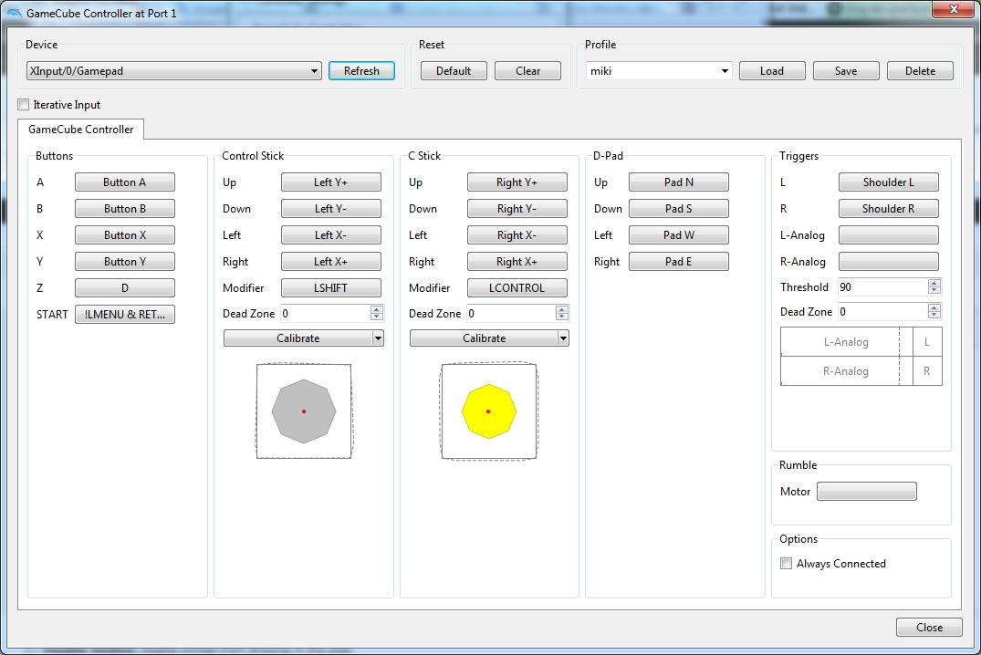
Task: Open the Profile dropdown showing miki
Action: tap(659, 70)
